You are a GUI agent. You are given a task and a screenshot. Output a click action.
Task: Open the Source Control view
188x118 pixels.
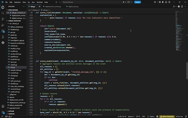click(3, 19)
